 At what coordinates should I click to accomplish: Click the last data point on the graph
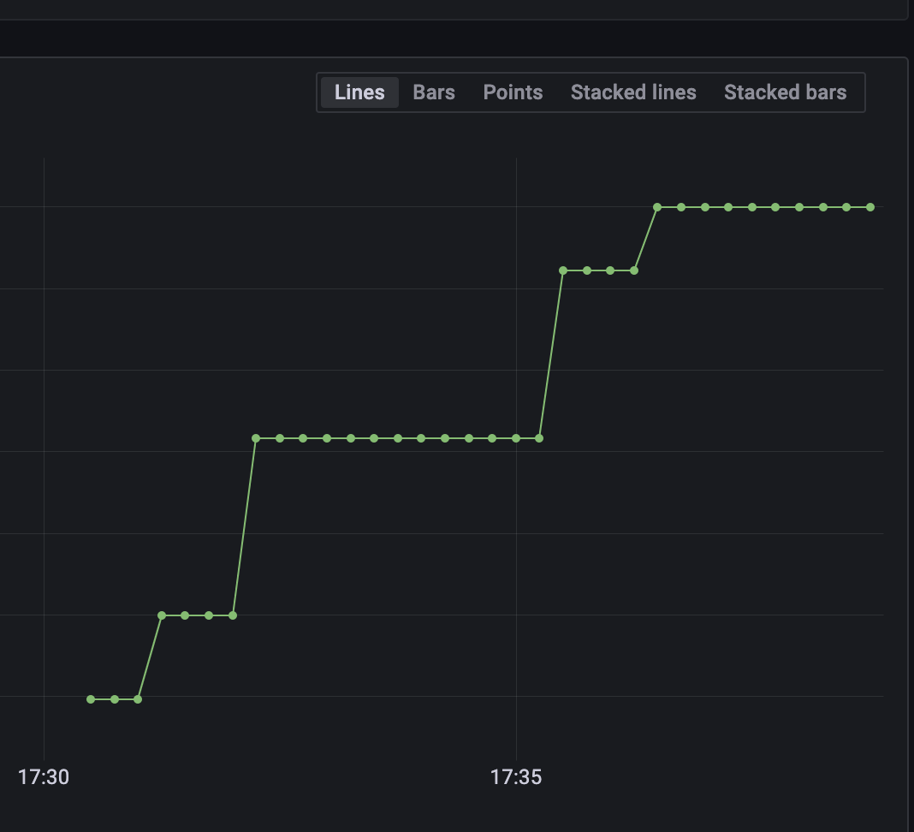[x=870, y=207]
